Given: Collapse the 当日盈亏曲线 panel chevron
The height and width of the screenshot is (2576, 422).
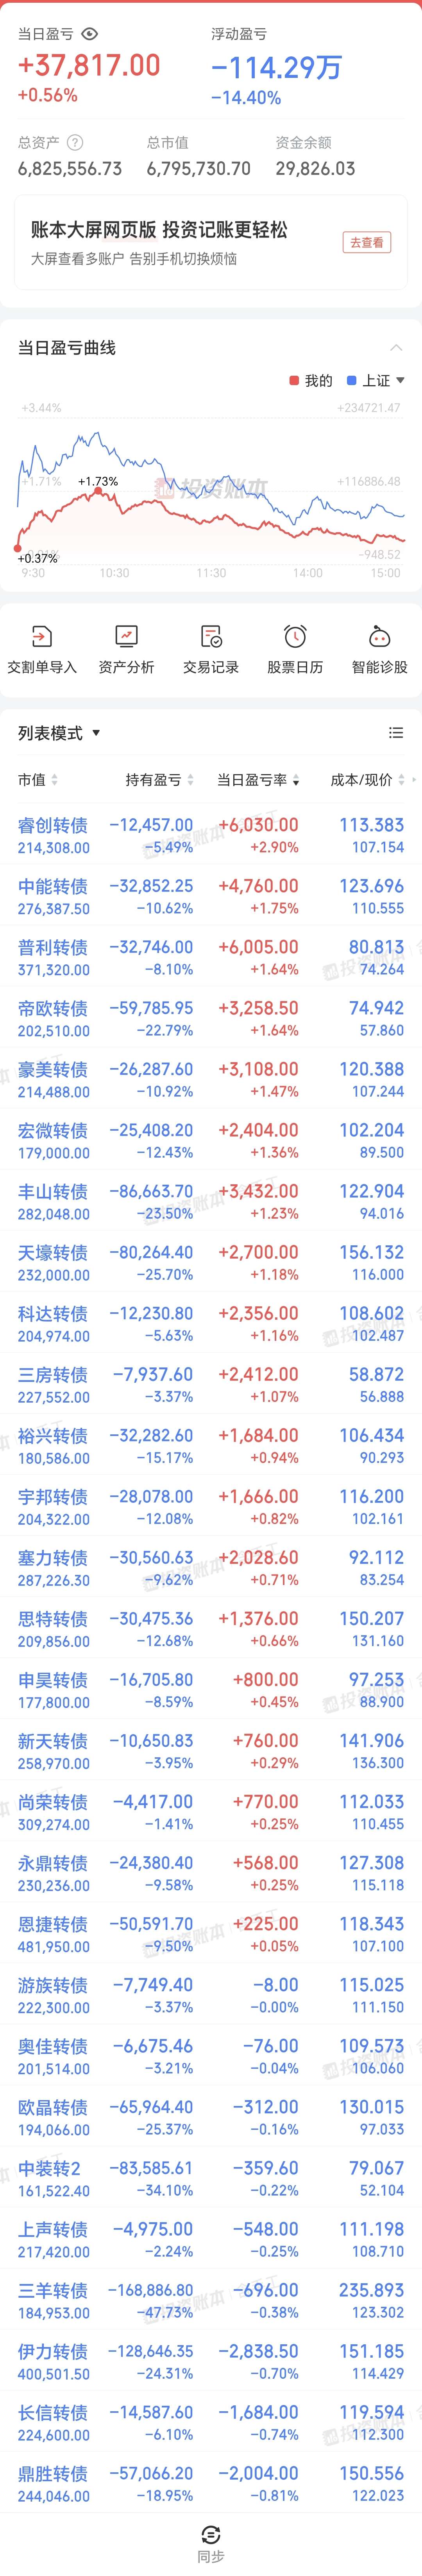Looking at the screenshot, I should pyautogui.click(x=396, y=348).
